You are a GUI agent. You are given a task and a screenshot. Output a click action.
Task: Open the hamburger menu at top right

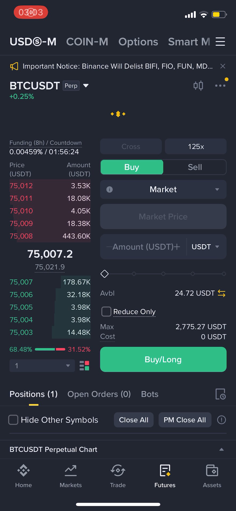[x=220, y=42]
